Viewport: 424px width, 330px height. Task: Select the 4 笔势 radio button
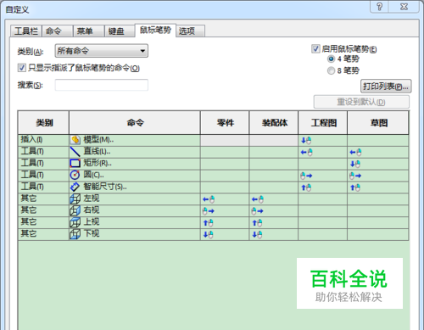click(x=331, y=59)
